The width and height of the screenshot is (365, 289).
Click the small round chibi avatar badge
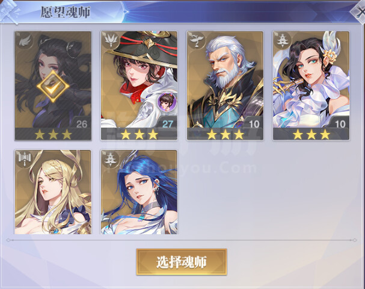167,101
